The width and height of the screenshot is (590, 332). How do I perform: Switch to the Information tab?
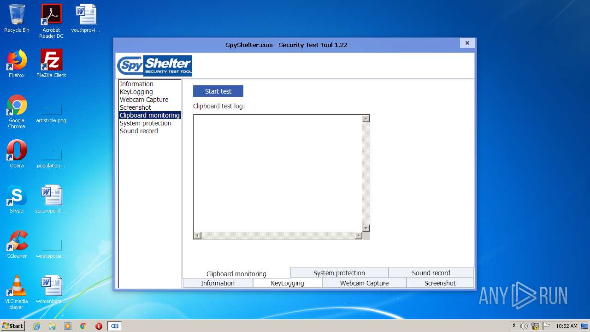coord(218,283)
